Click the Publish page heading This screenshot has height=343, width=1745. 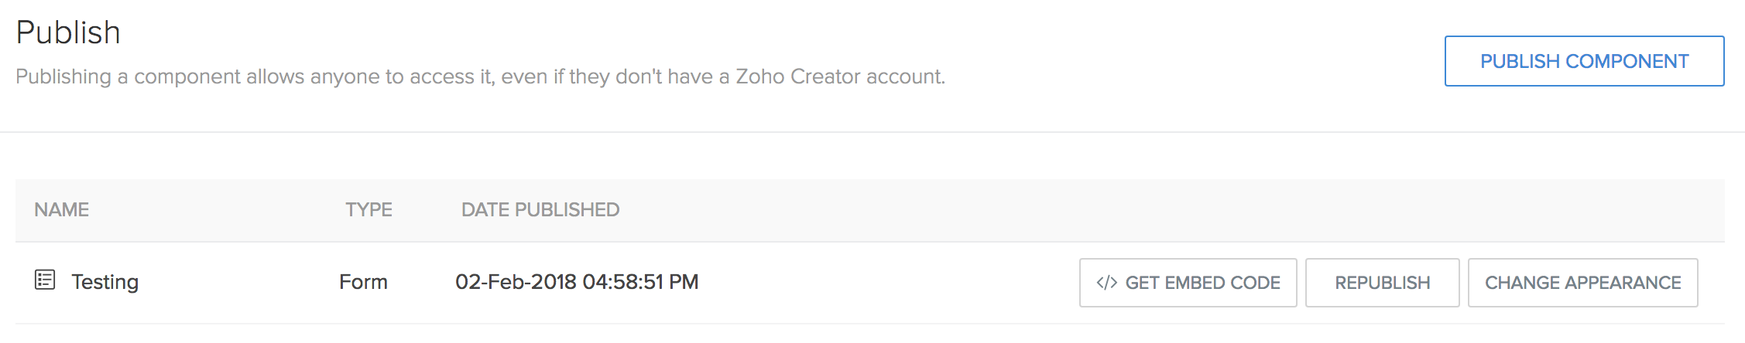(x=68, y=32)
